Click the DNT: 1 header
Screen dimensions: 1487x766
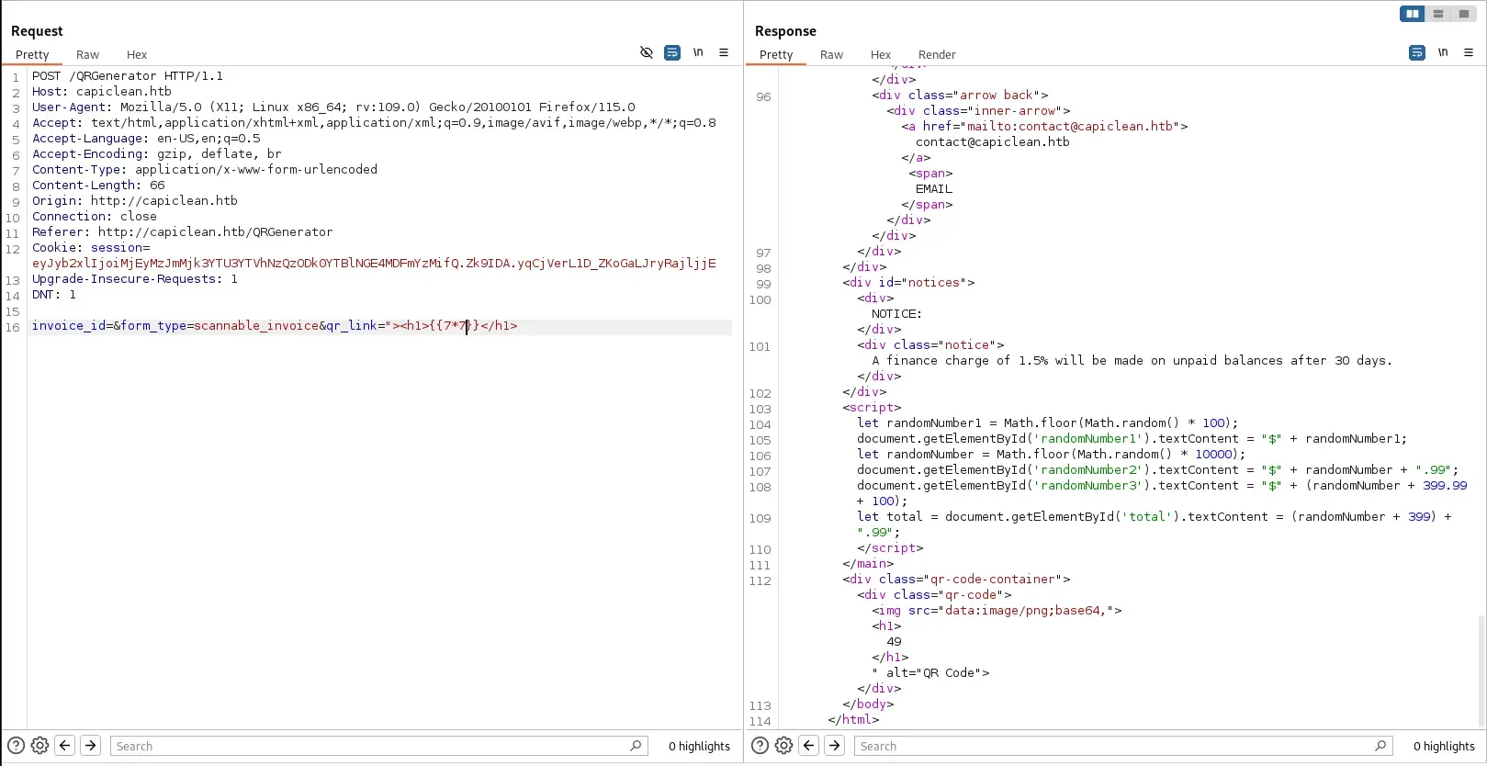tap(54, 295)
